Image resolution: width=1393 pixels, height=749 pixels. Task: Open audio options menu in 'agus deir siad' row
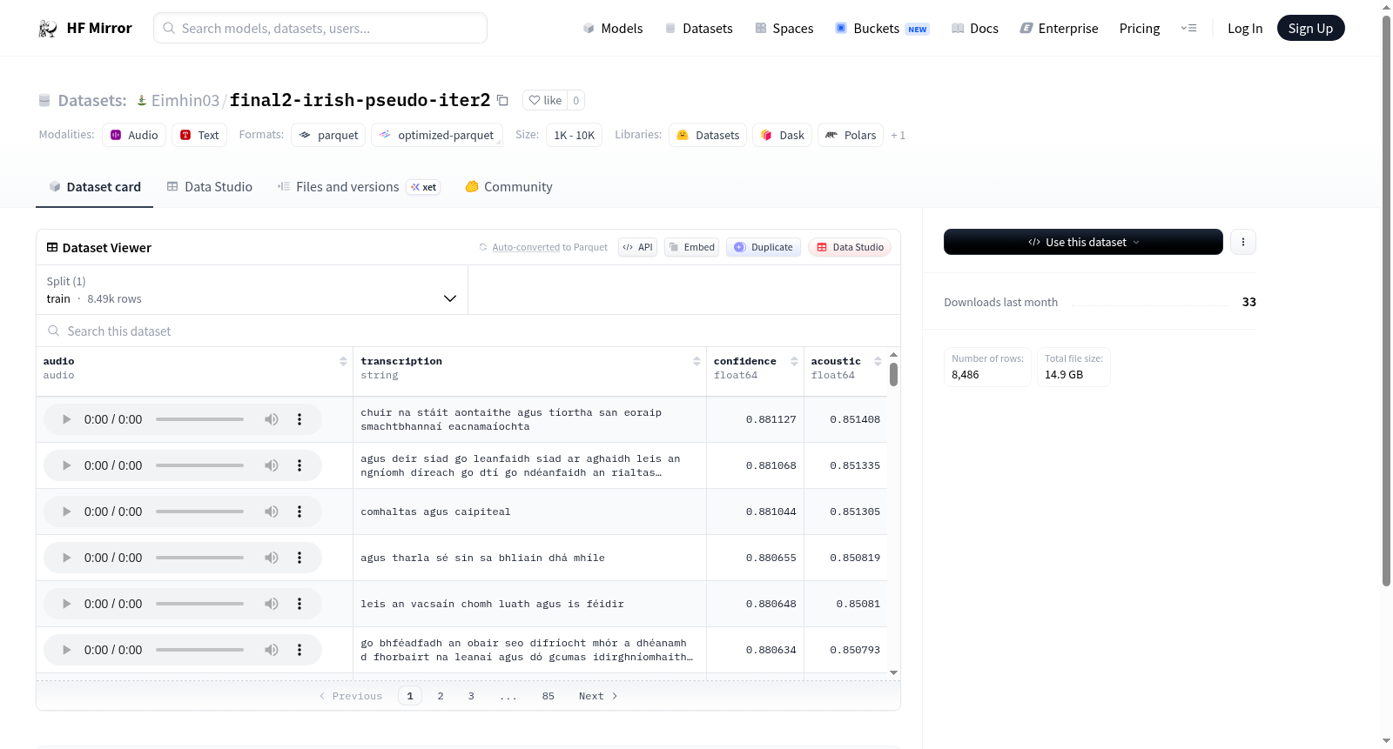point(299,465)
